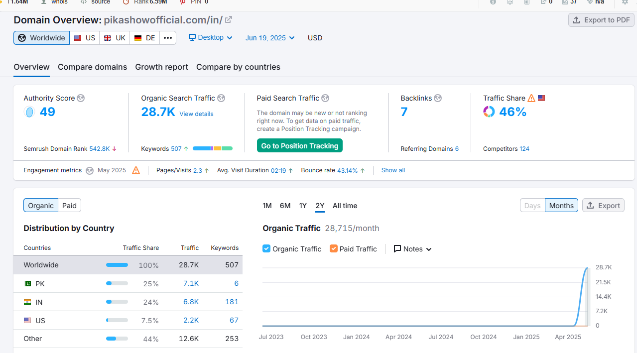Click the globe icon beside Engagement metrics
Viewport: 637px width, 353px height.
coord(90,170)
